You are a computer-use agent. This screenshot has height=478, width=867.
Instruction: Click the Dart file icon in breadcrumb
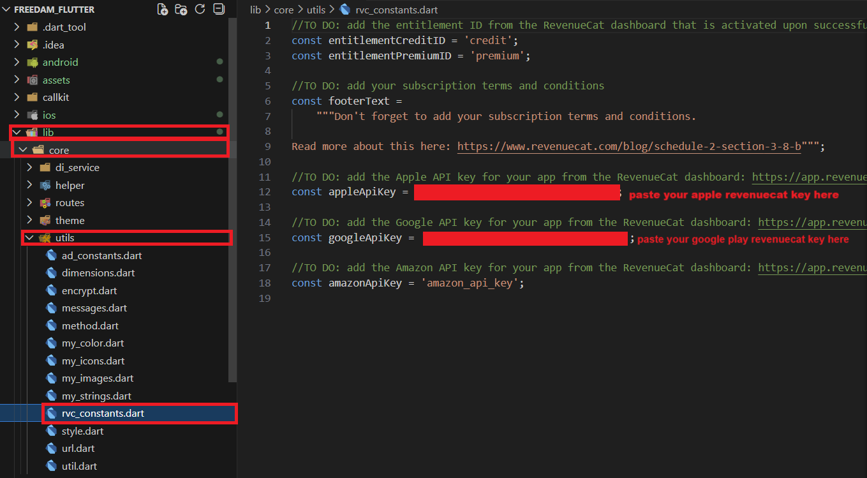click(345, 10)
